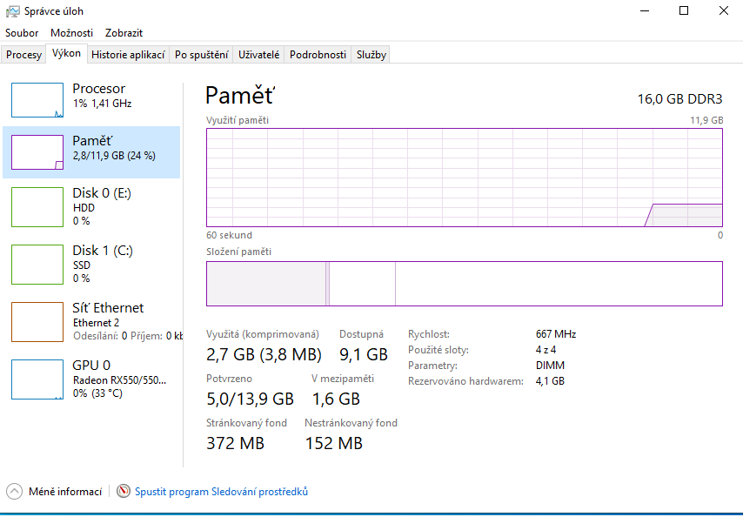The height and width of the screenshot is (517, 743).
Task: Switch to the Podrobnosti tab
Action: 318,55
